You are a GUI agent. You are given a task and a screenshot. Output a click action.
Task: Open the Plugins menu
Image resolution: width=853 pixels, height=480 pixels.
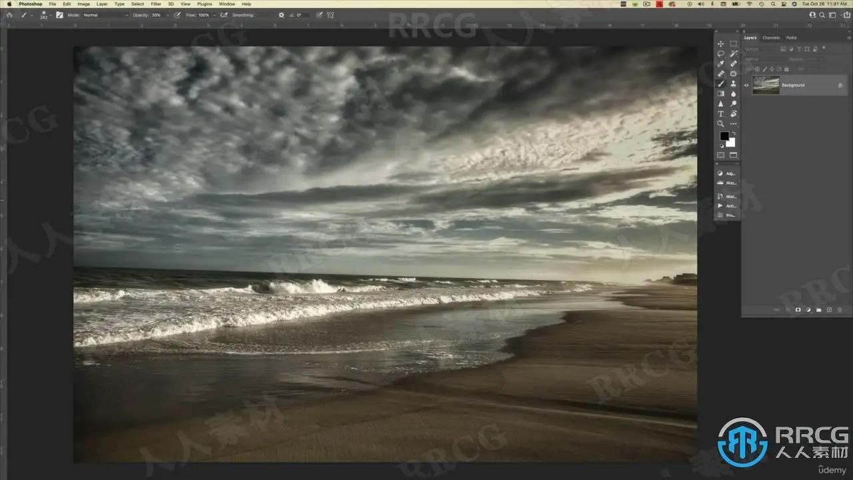pyautogui.click(x=205, y=4)
